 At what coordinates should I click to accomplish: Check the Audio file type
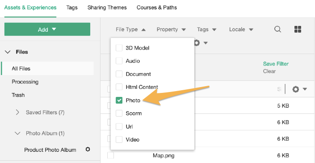[119, 61]
